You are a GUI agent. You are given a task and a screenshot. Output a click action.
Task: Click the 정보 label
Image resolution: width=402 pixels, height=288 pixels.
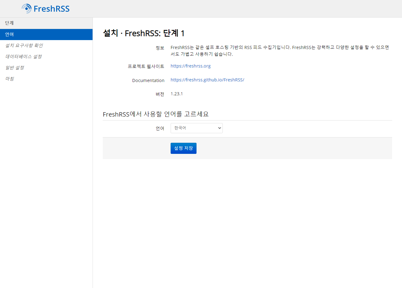160,48
